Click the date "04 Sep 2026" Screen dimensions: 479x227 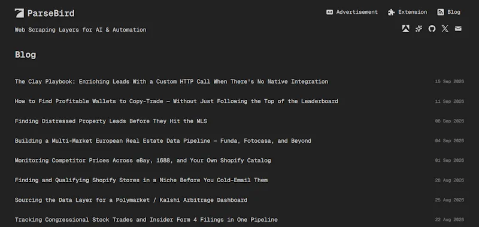coord(450,141)
